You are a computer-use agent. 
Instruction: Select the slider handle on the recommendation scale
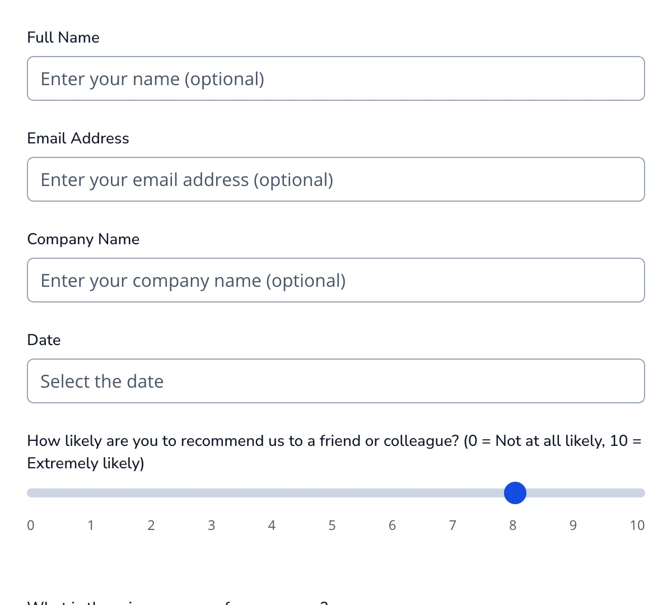(515, 493)
